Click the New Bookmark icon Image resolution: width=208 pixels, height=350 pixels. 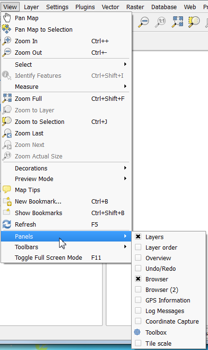[x=7, y=201]
